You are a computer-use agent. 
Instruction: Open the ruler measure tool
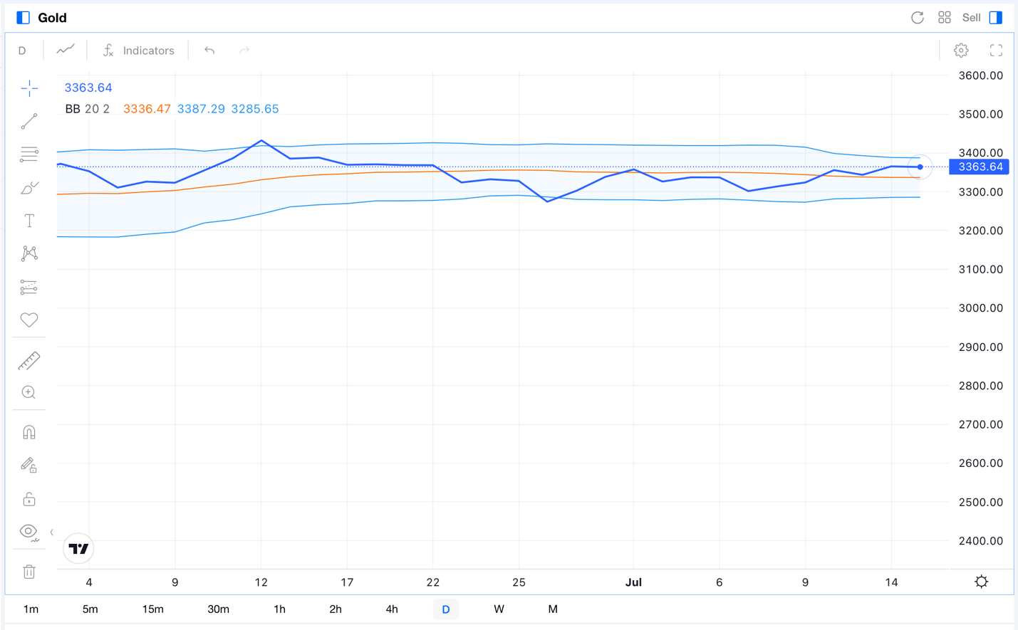pos(29,361)
